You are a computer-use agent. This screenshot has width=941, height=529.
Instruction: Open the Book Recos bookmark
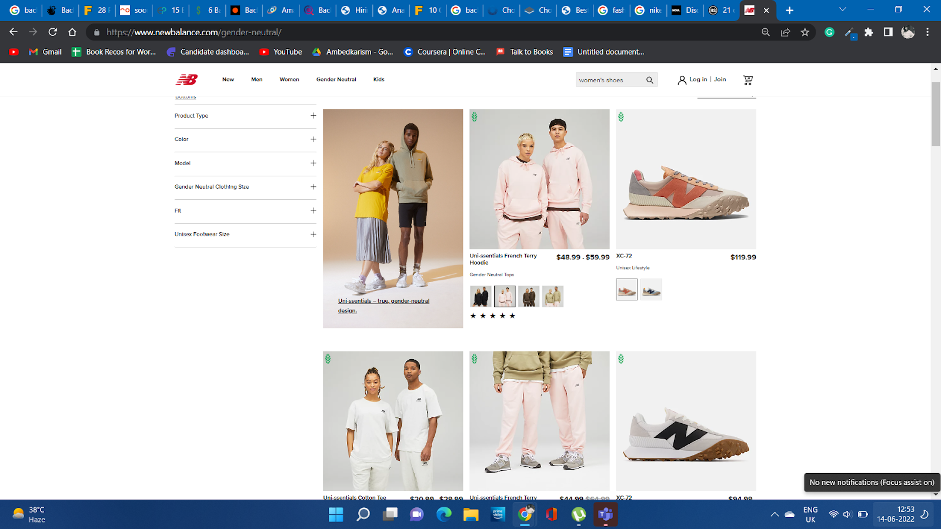114,52
